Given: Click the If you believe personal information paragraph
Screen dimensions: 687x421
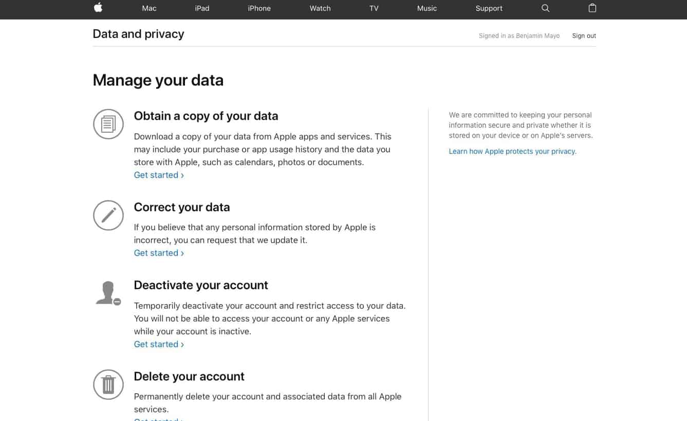Looking at the screenshot, I should coord(255,233).
